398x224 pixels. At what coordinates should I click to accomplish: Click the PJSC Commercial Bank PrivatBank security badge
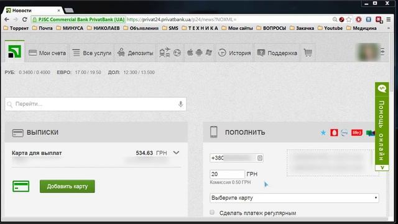point(78,19)
